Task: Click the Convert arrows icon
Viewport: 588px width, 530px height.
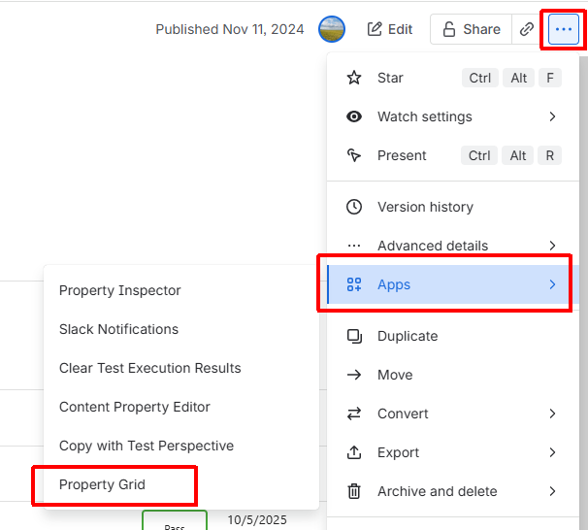Action: 355,414
